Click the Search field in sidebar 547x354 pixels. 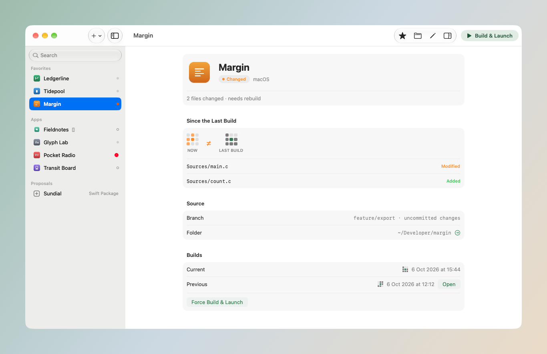pos(75,55)
